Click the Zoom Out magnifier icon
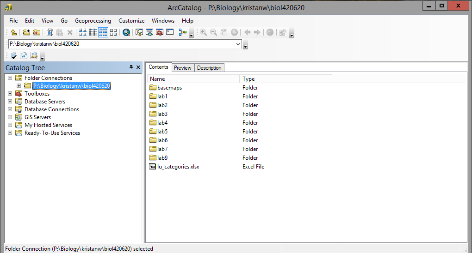Viewport: 472px width, 253px height. 213,32
